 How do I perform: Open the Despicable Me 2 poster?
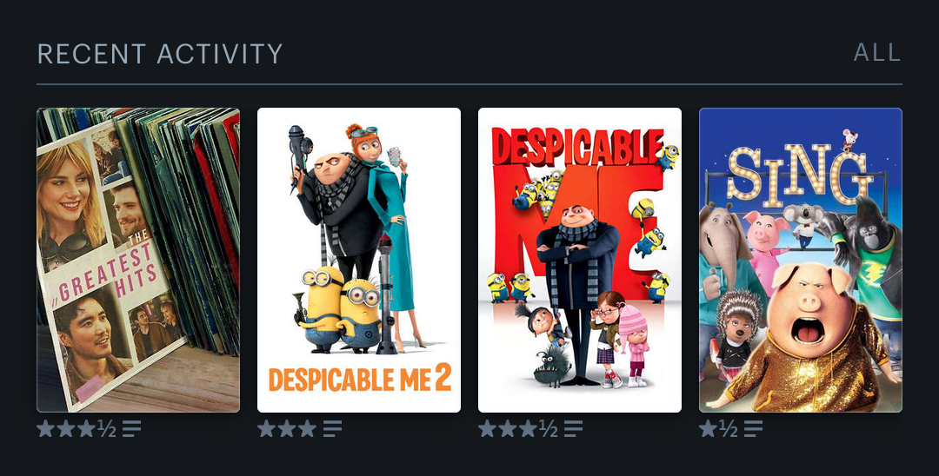(x=359, y=260)
